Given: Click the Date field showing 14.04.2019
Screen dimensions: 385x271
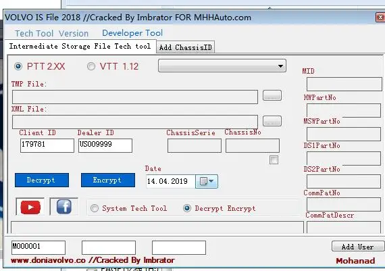Looking at the screenshot, I should 171,181.
